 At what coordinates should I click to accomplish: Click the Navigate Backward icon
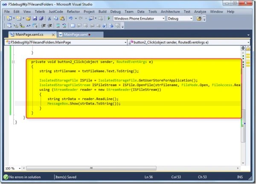pos(91,18)
